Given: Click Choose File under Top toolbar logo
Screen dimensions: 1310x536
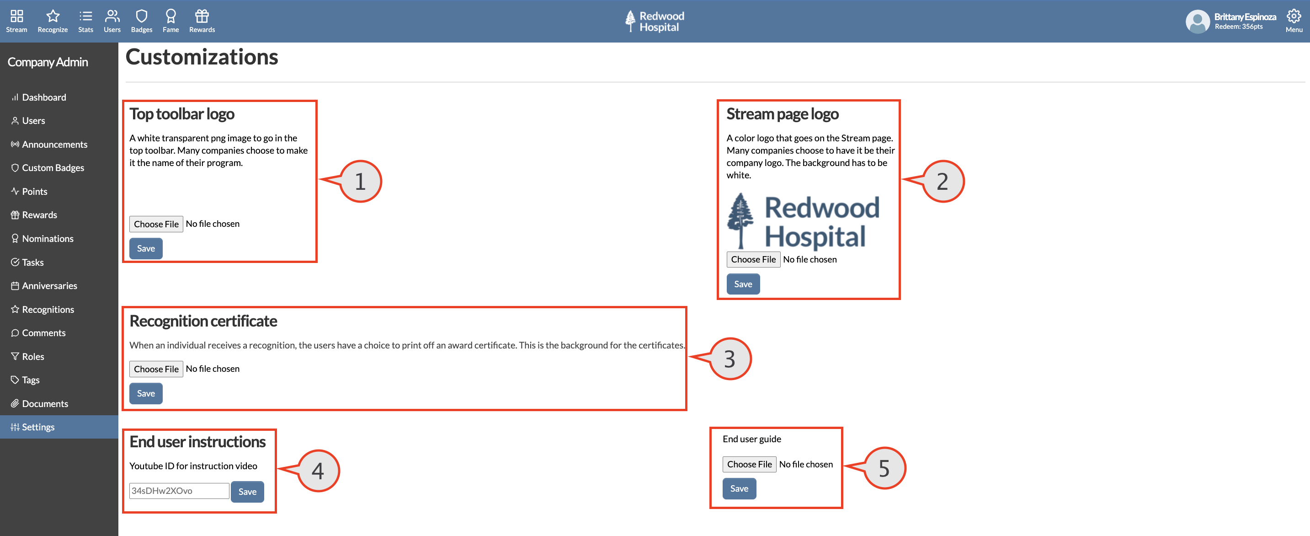Looking at the screenshot, I should 155,224.
